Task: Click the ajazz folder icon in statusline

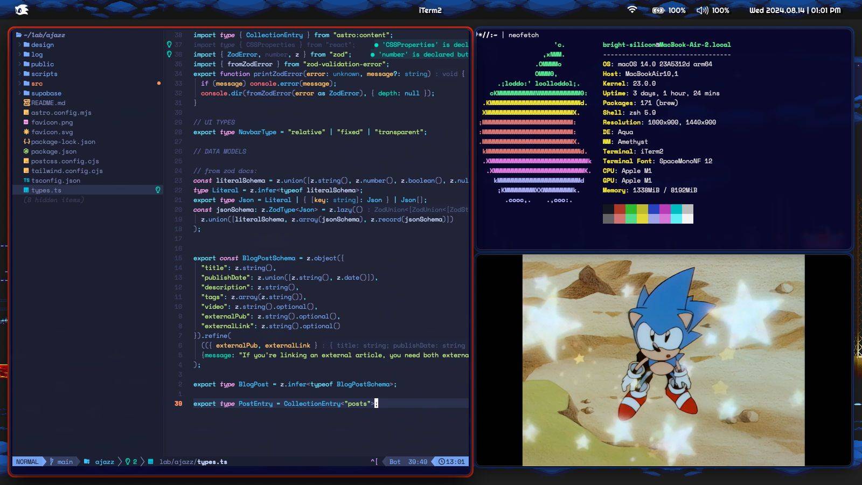Action: pos(87,462)
